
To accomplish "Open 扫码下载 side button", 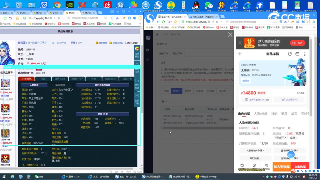I will click(137, 99).
